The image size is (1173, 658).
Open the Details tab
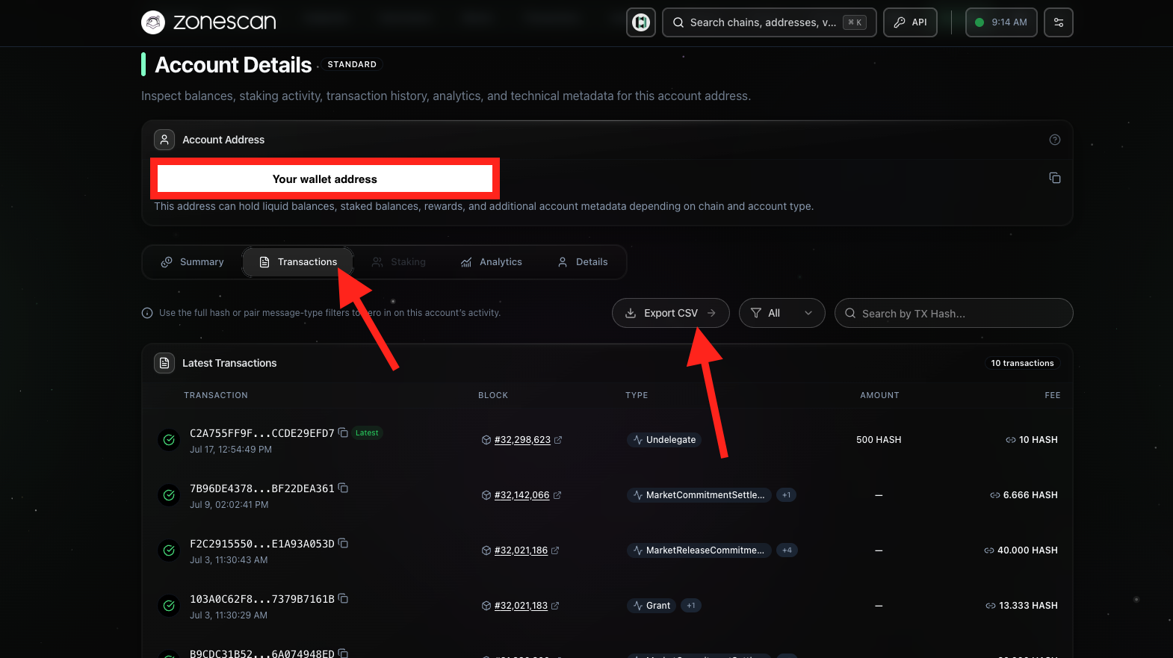tap(583, 262)
